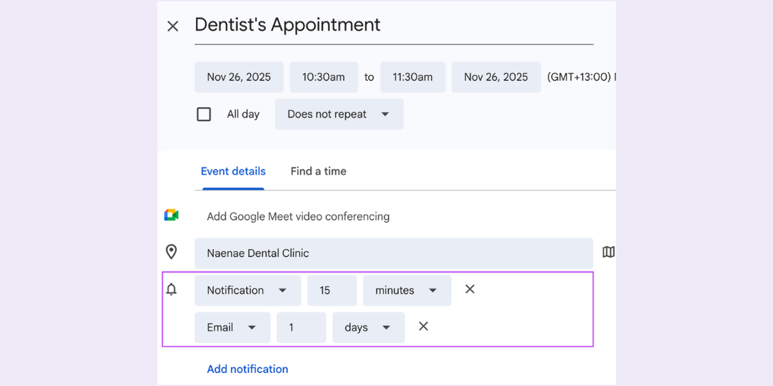Viewport: 773px width, 386px height.
Task: Click Add notification
Action: pos(247,368)
